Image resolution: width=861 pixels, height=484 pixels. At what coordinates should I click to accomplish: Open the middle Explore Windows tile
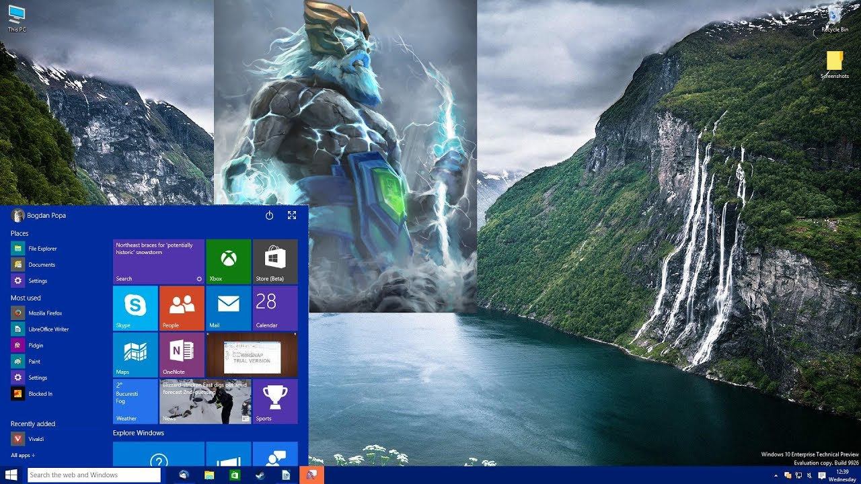228,454
